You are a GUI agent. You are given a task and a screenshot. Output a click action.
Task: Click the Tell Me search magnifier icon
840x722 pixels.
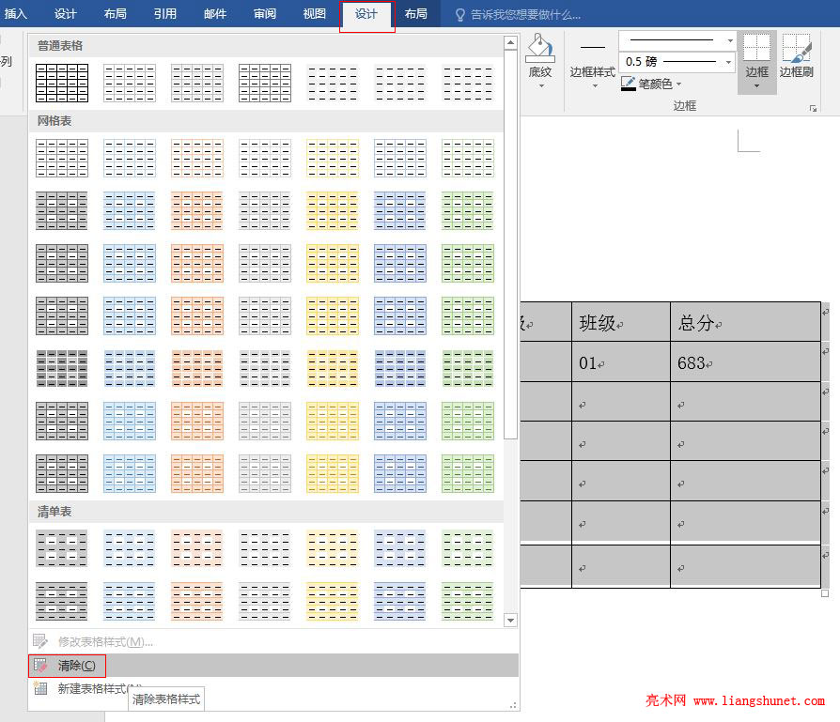click(459, 14)
